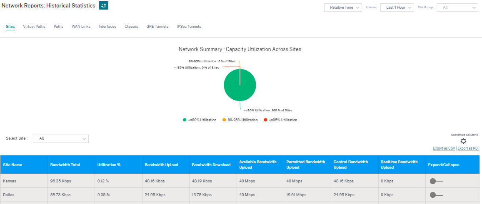This screenshot has height=204, width=482.
Task: Click the refresh icon beside Historical Statistics
Action: [103, 5]
